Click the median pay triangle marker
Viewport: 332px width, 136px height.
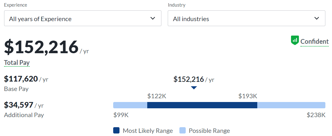click(194, 88)
